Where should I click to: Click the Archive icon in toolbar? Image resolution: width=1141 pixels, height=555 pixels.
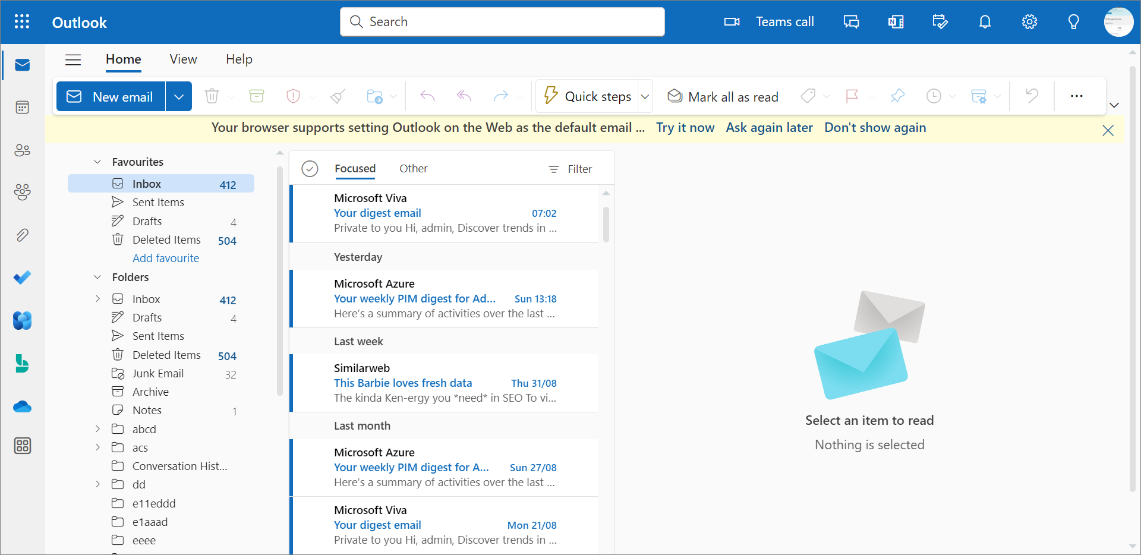257,96
